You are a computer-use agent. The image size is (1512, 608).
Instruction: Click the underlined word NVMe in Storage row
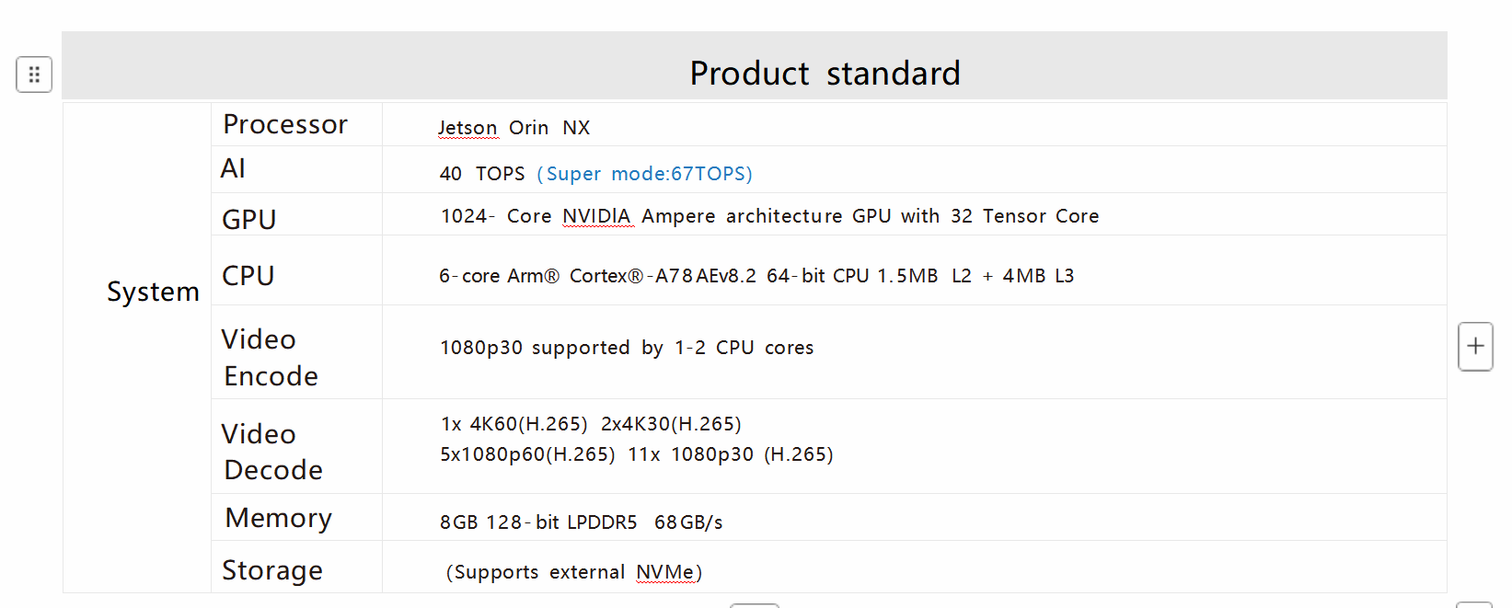[x=664, y=572]
